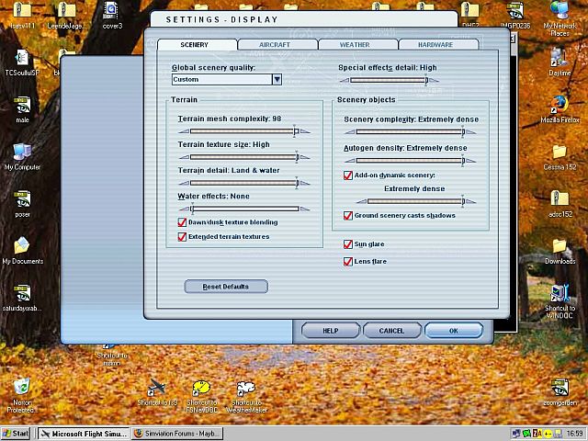Expand the Global scenery quality dropdown
The image size is (588, 441).
pos(277,80)
